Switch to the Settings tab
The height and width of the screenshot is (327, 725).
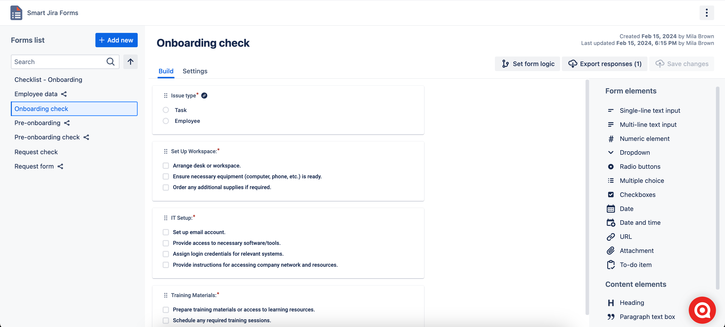(x=195, y=71)
